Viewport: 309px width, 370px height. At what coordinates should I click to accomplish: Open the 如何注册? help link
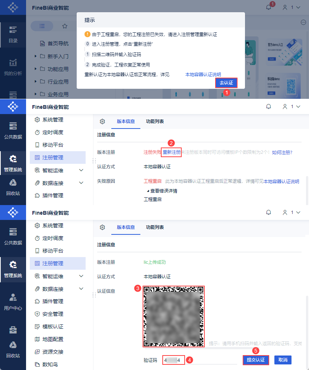[282, 152]
